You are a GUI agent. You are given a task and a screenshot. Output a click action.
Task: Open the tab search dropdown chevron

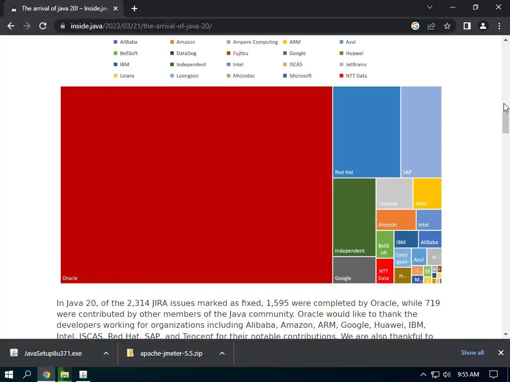430,7
